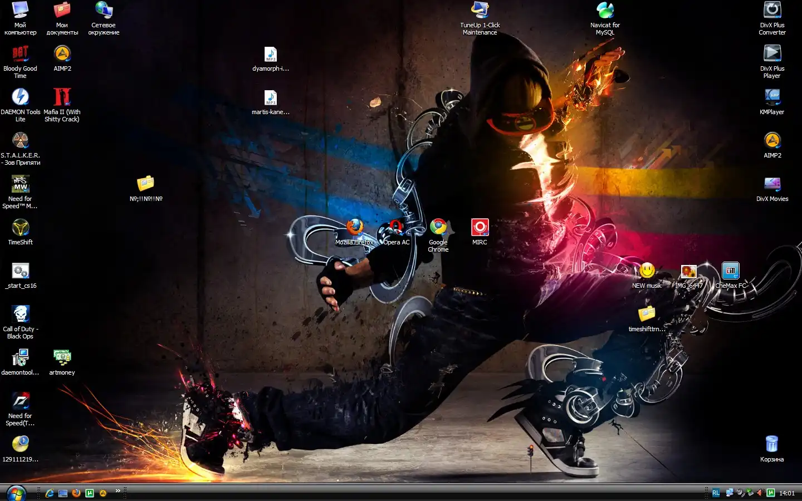Click the Show Desktop Quick Launch icon

pyautogui.click(x=63, y=493)
